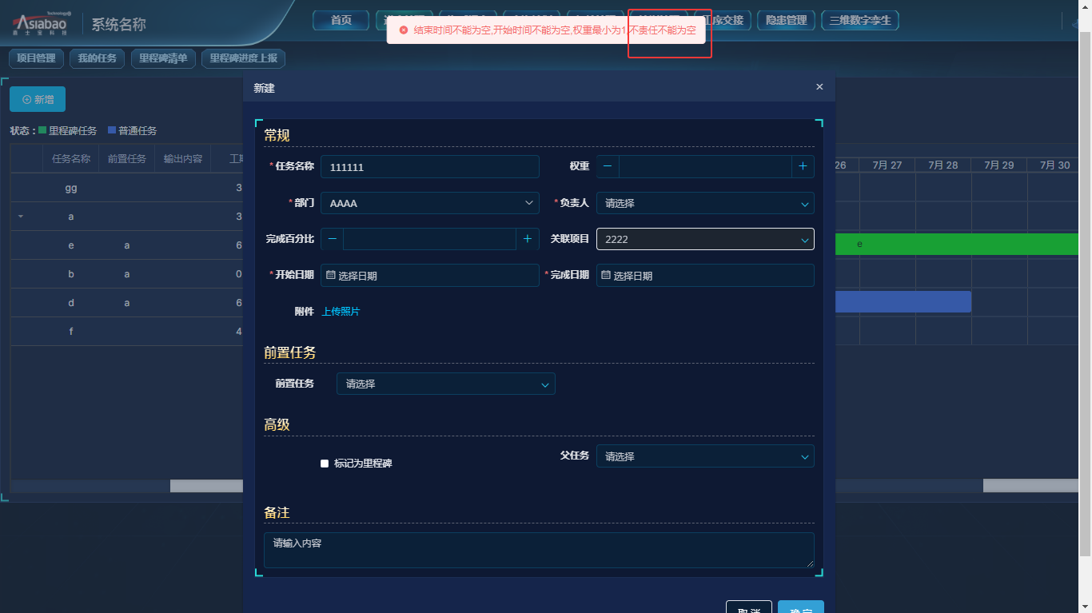
Task: Open the 三维数字孪生 menu tab
Action: coord(860,20)
